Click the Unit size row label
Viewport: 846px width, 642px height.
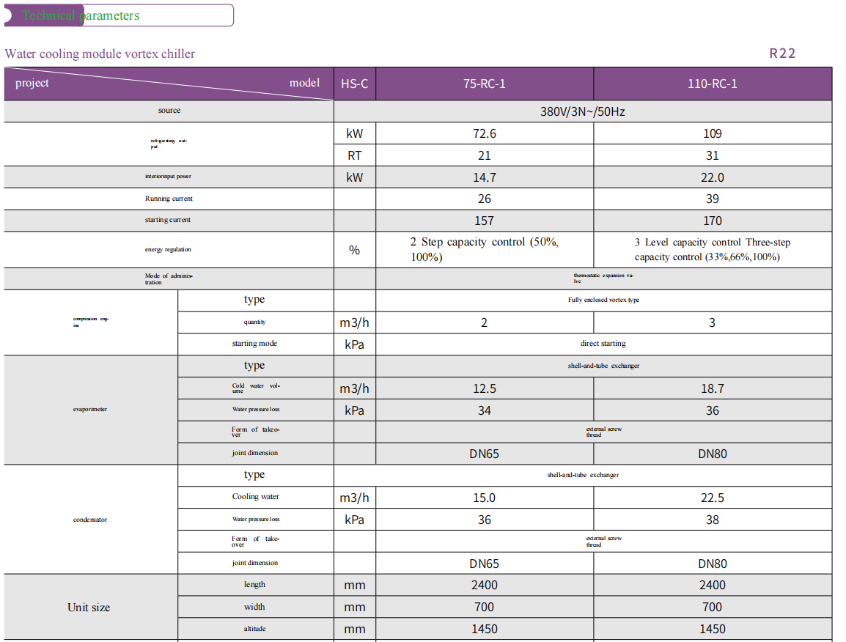89,608
